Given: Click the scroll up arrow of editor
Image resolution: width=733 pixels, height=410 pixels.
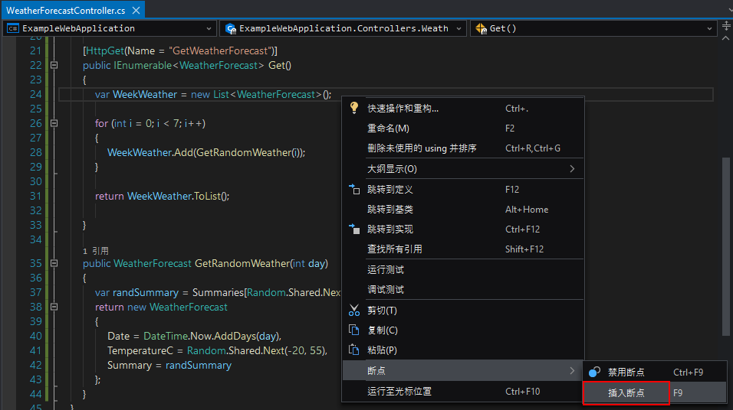Looking at the screenshot, I should [x=725, y=38].
